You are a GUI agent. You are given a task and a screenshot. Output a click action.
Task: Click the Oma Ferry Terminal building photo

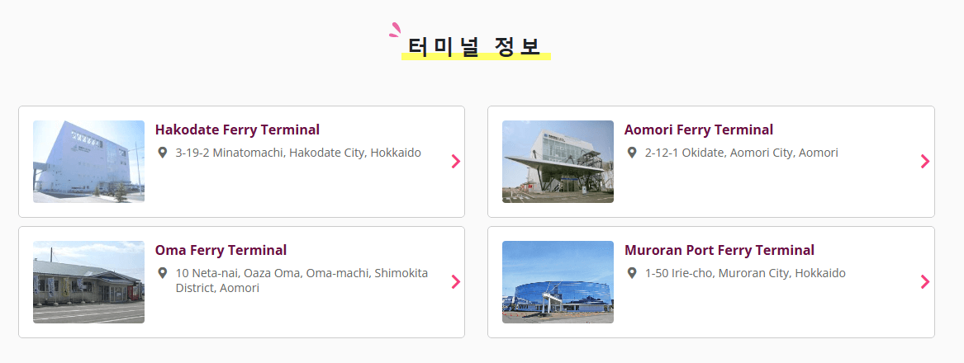(88, 282)
